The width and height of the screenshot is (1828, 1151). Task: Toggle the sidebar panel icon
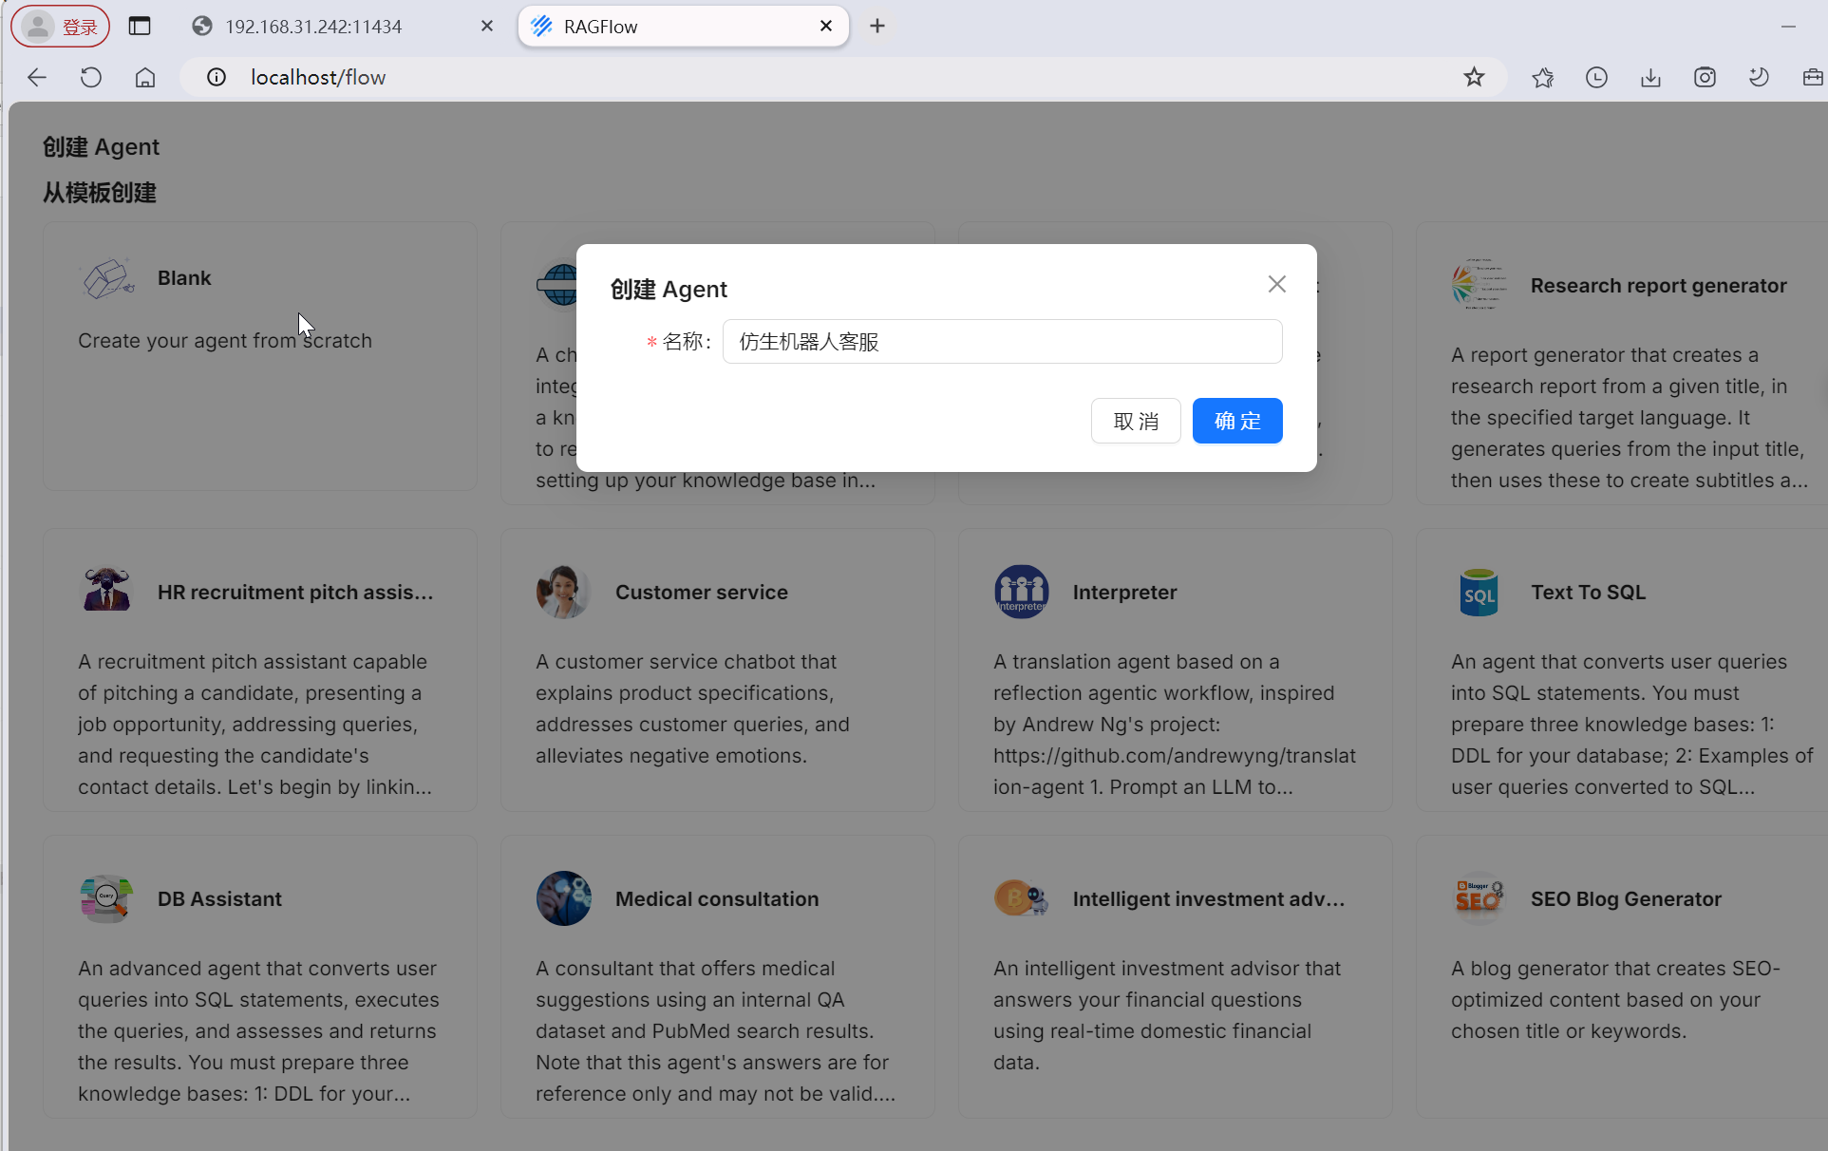pos(140,27)
